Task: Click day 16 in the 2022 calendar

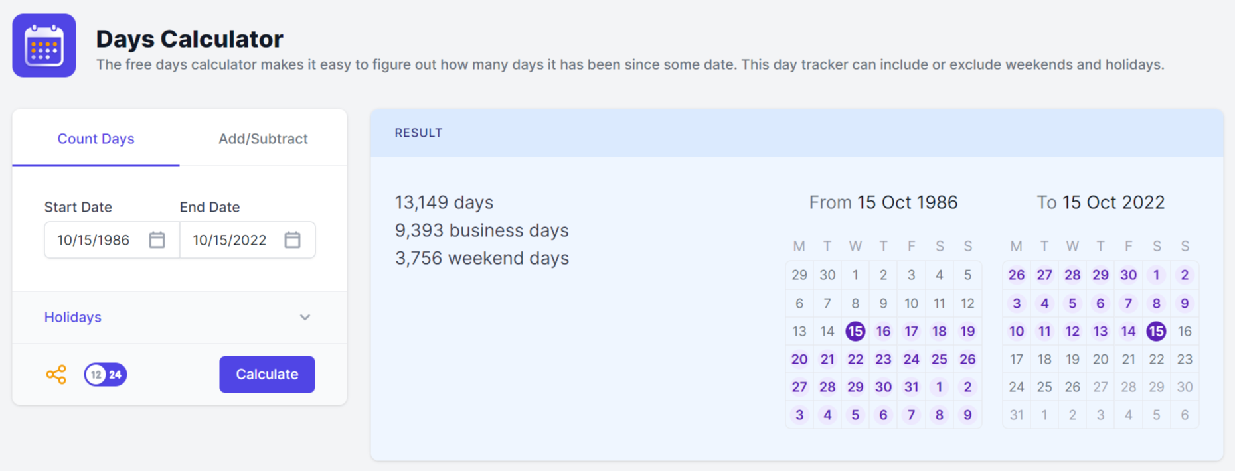Action: coord(1185,331)
